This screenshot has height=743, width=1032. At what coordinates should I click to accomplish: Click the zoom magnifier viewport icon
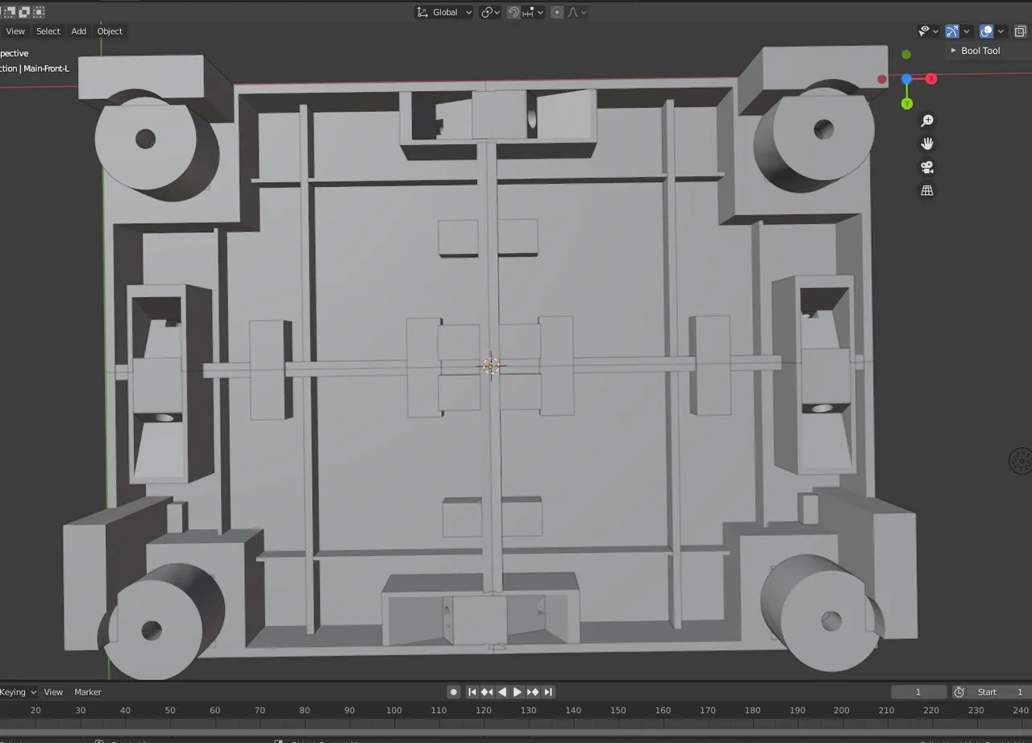(x=927, y=120)
